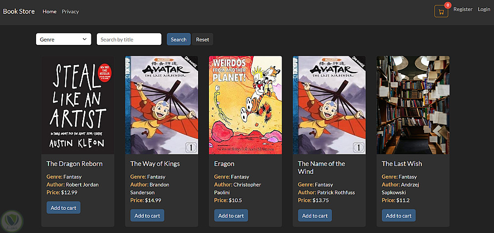Open the shopping cart icon
494x233 pixels.
441,11
